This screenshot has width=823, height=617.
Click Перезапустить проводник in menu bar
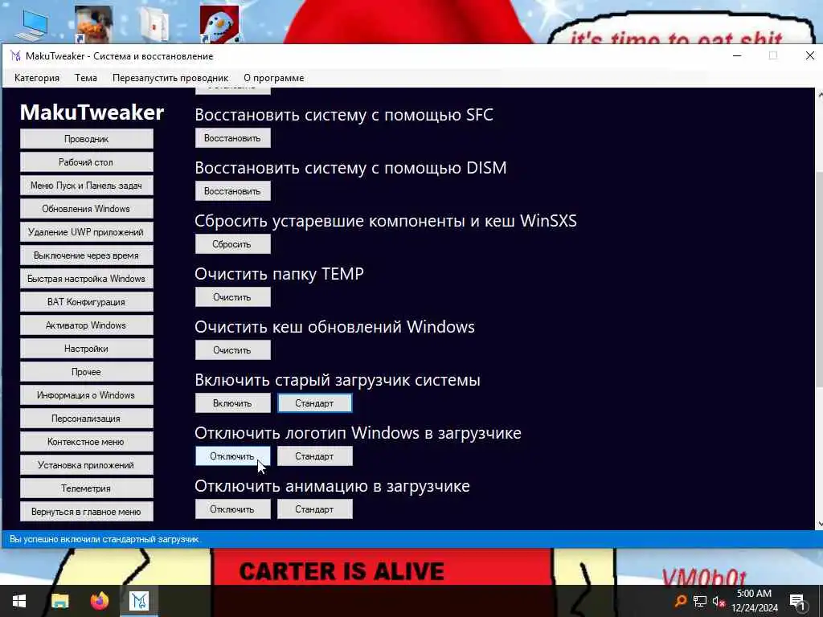[x=170, y=78]
